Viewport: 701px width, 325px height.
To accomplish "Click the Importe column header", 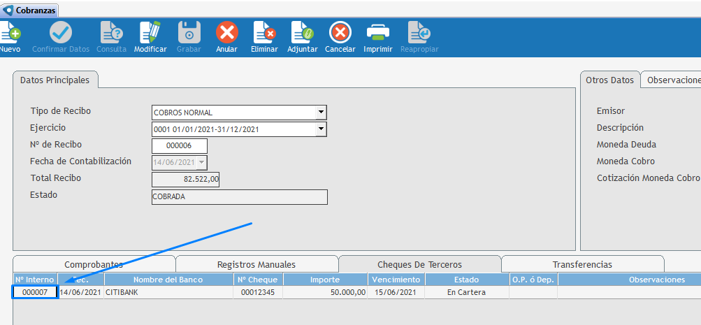I will coord(326,280).
